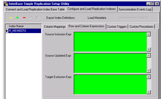161x99 pixels.
Task: Minimize the Replication Setup Utility window
Action: click(x=148, y=4)
